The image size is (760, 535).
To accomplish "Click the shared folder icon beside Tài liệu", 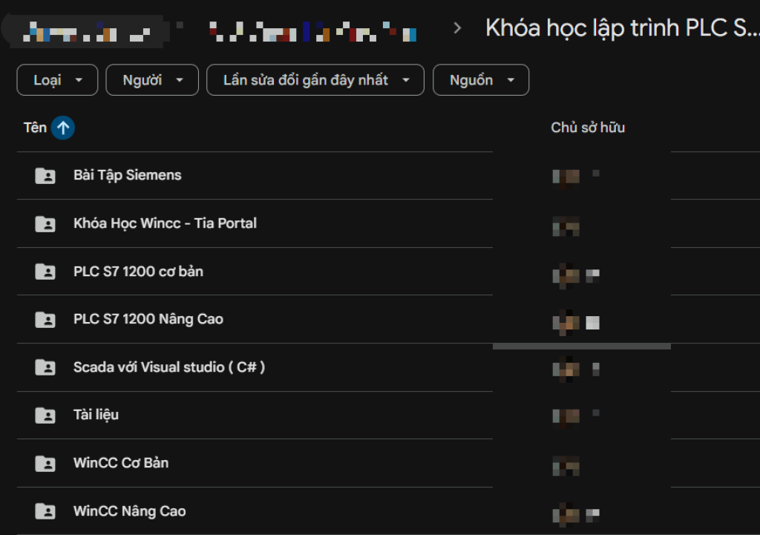I will (45, 416).
